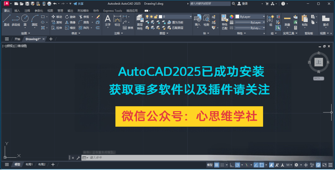Screen dimensions: 335x170
Task: Open the ByLayer object color dropdown
Action: point(250,17)
